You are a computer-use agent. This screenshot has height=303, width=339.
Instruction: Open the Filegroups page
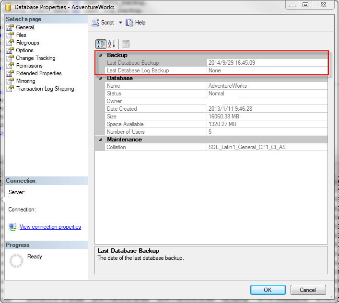(x=28, y=43)
